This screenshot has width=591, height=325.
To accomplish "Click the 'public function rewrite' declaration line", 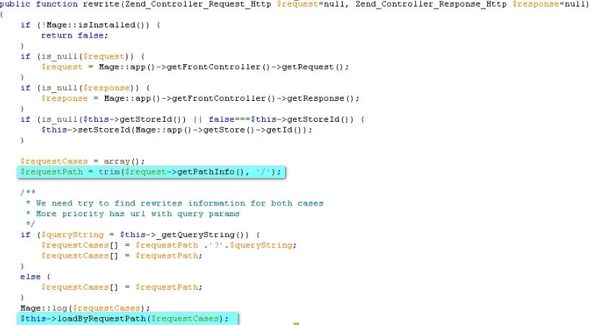I will pyautogui.click(x=294, y=4).
